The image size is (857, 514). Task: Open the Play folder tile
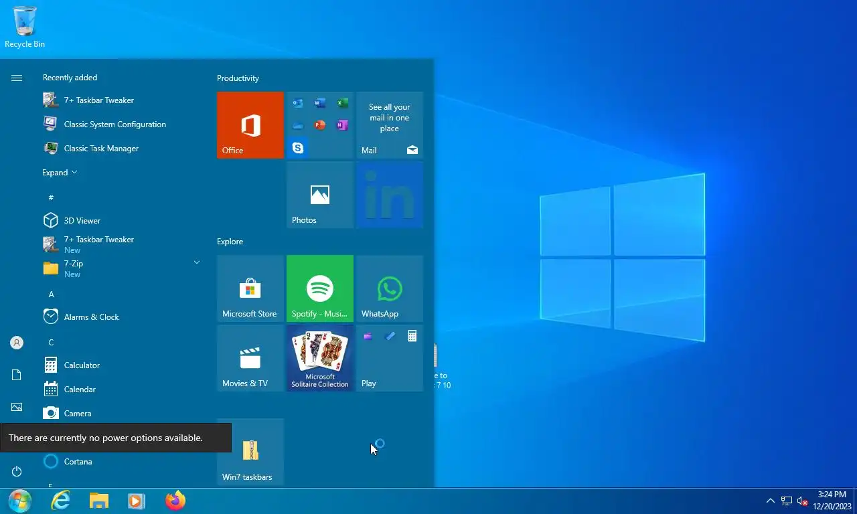point(390,358)
